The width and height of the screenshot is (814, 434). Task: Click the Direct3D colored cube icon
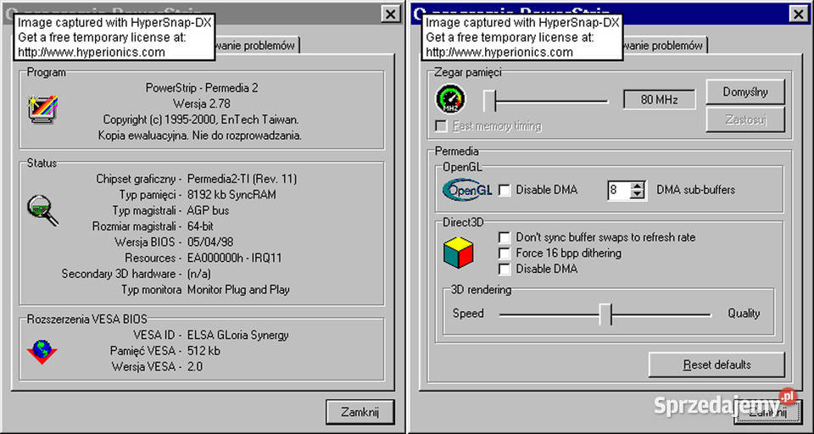point(459,253)
